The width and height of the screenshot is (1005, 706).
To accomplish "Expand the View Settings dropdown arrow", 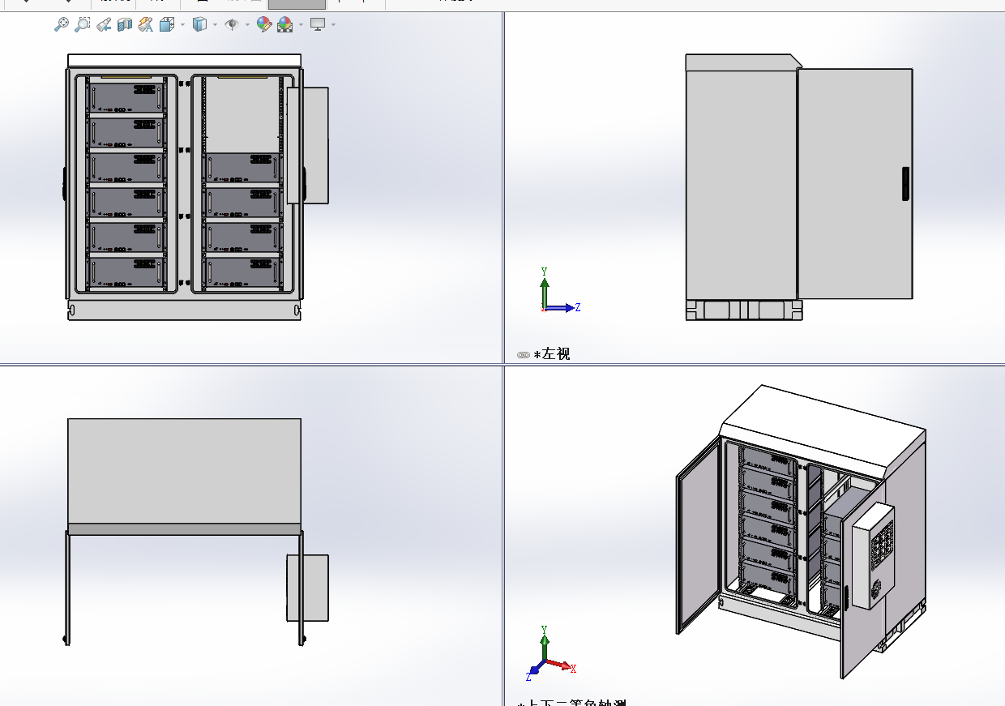I will (333, 24).
